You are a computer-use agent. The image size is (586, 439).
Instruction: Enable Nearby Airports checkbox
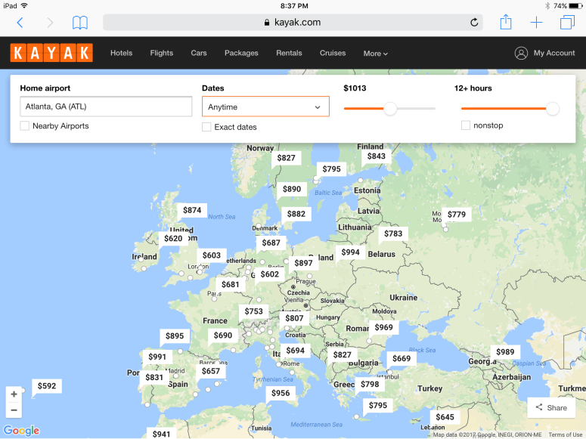point(25,126)
